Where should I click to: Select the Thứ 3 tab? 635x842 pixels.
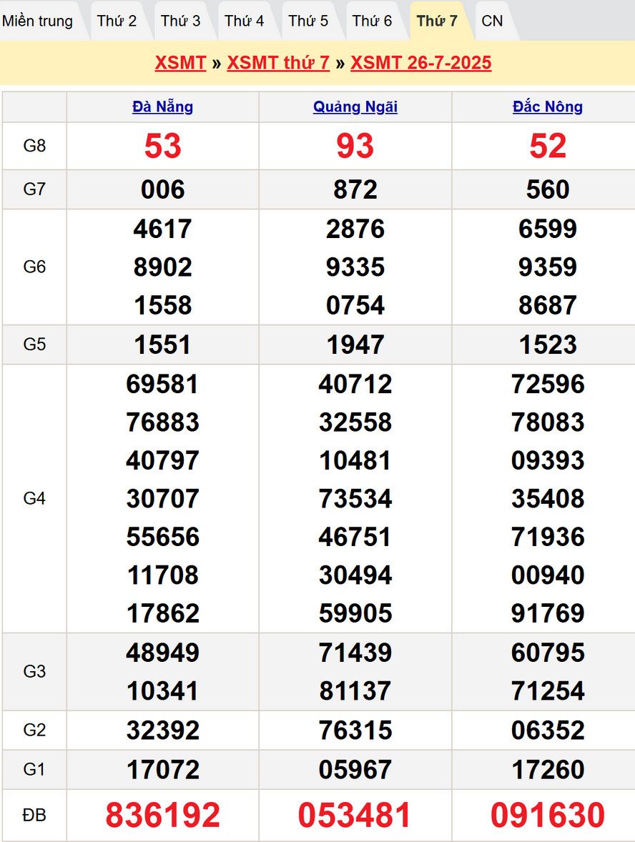point(180,21)
